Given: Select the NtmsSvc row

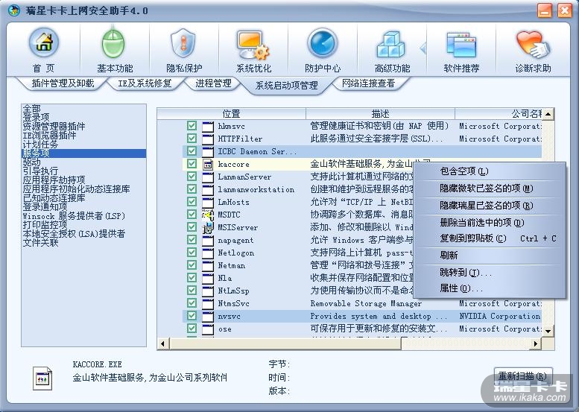Looking at the screenshot, I should click(362, 303).
